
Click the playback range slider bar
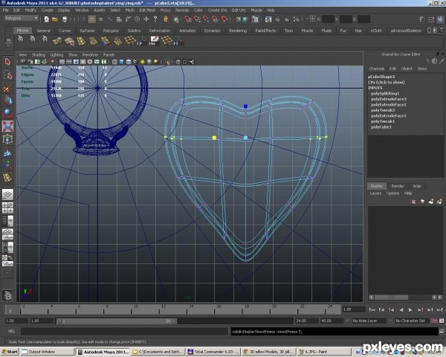point(117,321)
